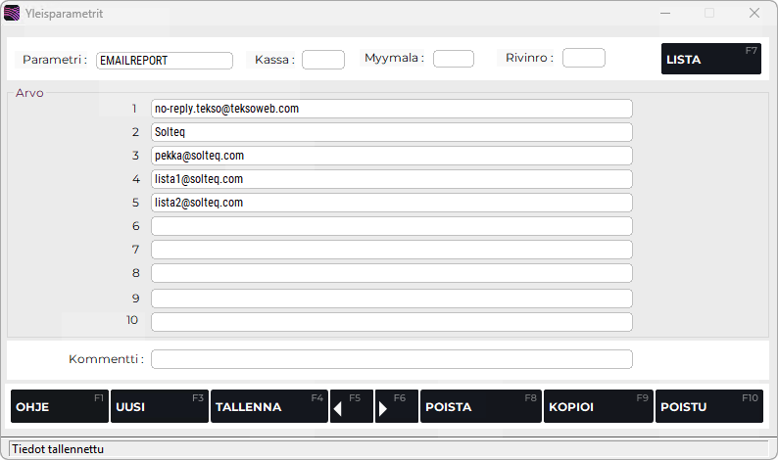The width and height of the screenshot is (778, 460).
Task: Click the 'Parametri :' label
Action: pyautogui.click(x=55, y=60)
